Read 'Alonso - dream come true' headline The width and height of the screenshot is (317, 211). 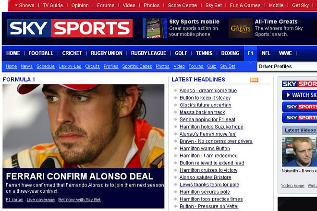pyautogui.click(x=208, y=91)
